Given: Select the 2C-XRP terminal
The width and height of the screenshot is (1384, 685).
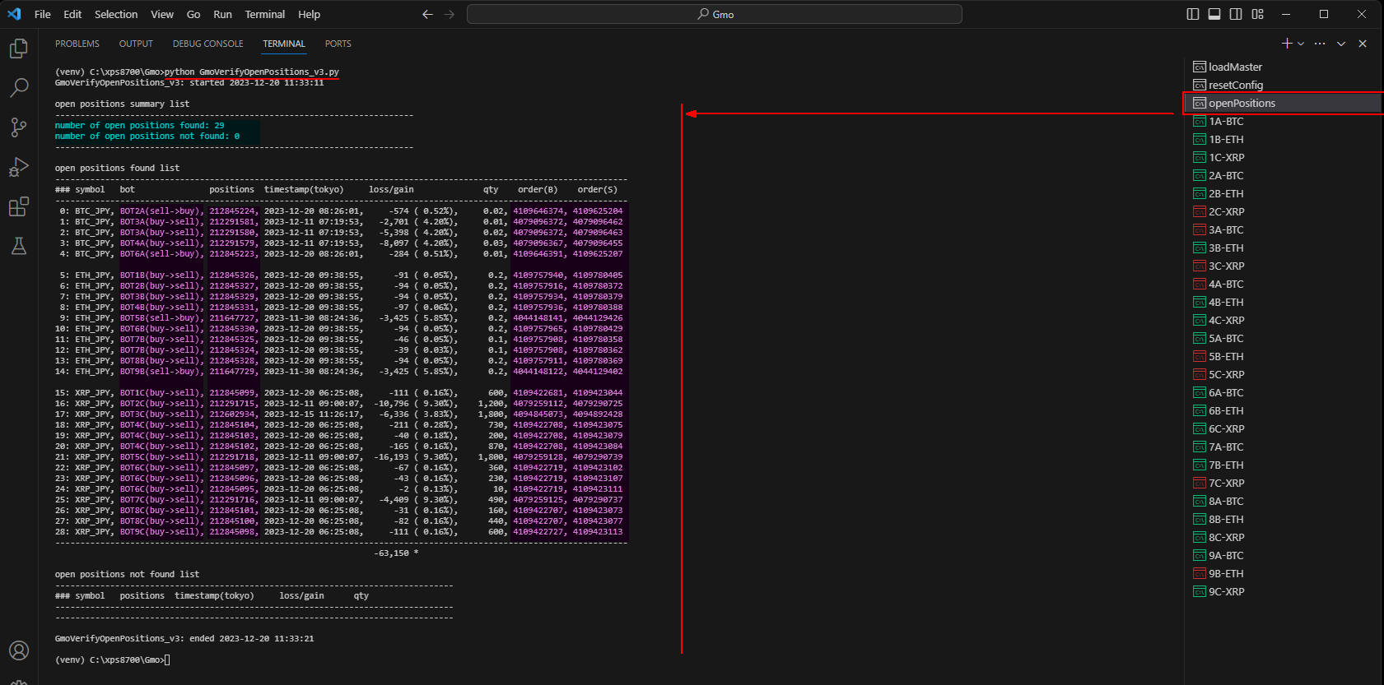Looking at the screenshot, I should point(1284,211).
